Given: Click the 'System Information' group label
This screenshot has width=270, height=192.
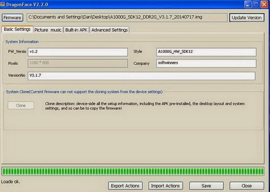Looking at the screenshot, I should tap(22, 42).
